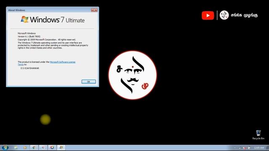This screenshot has height=151, width=269.
Task: Close the About Windows dialog
Action: [x=94, y=10]
